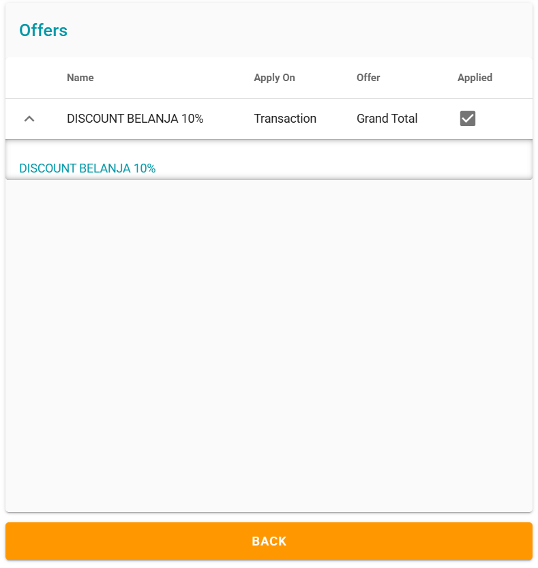This screenshot has height=568, width=538.
Task: Collapse the DISCOUNT BELANJA 10% row chevron
Action: pyautogui.click(x=29, y=119)
